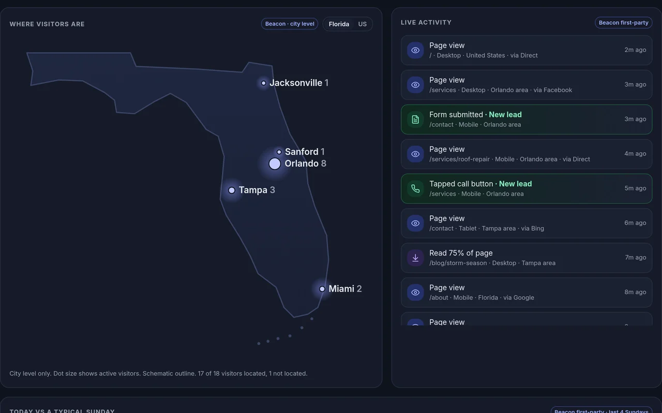The height and width of the screenshot is (413, 662).
Task: Click the eye icon on the Facebook /services page view
Action: [x=415, y=85]
